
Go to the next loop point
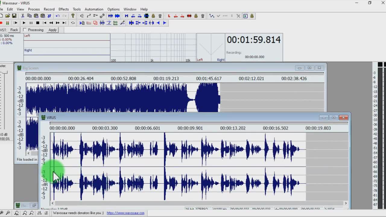pyautogui.click(x=182, y=16)
